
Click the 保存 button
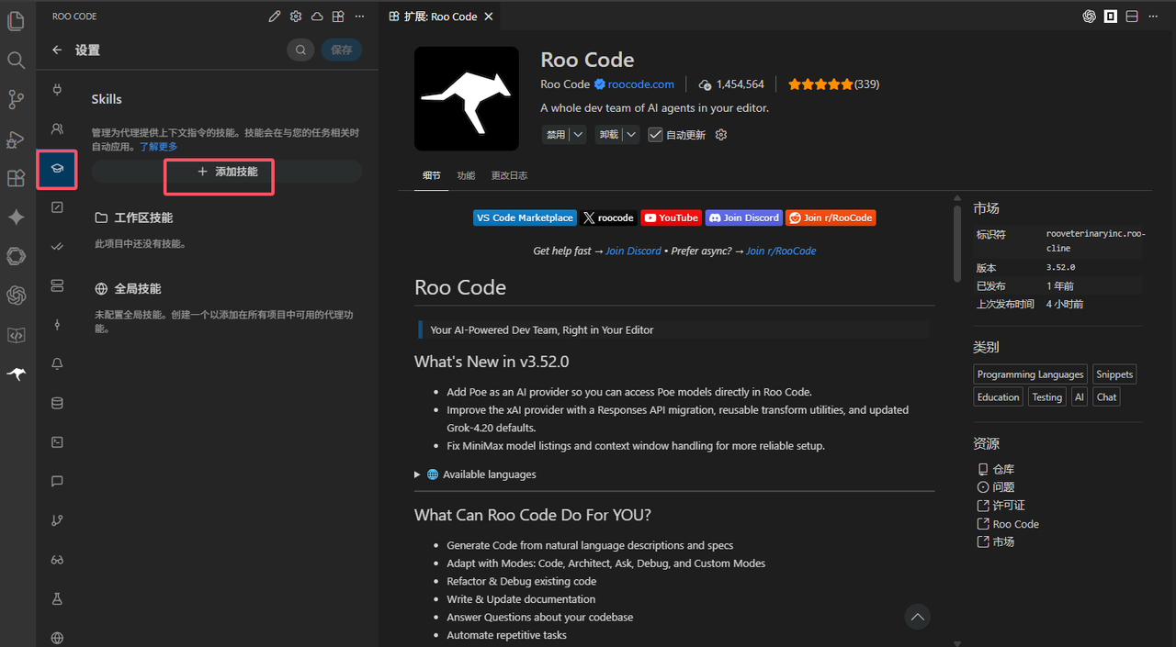click(x=341, y=50)
